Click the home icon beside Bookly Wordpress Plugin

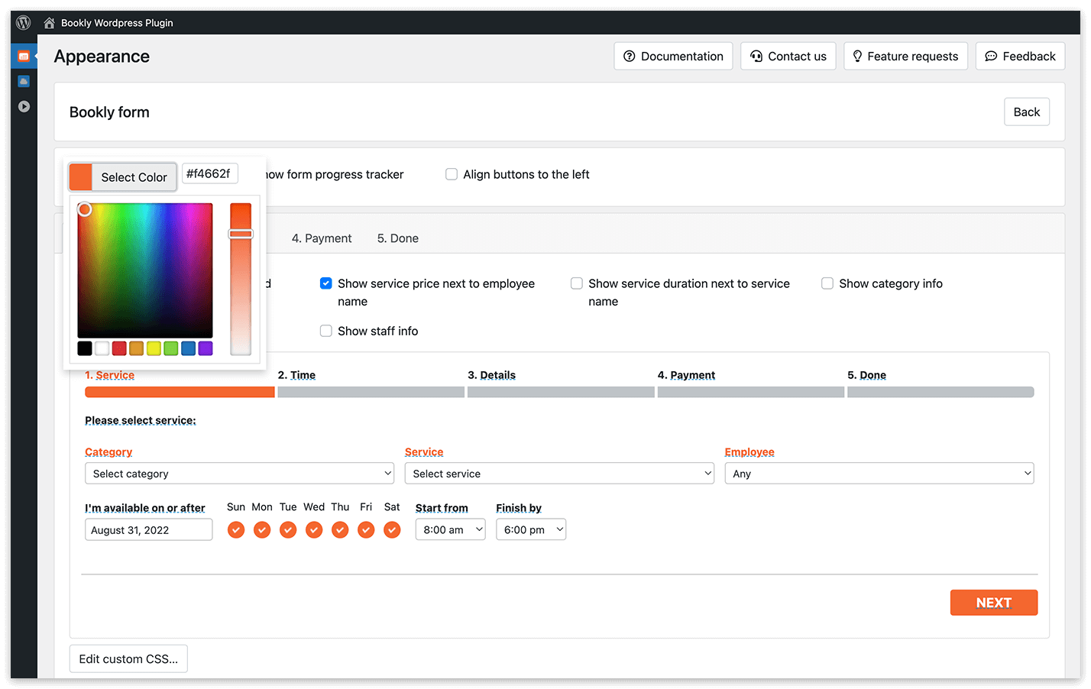tap(49, 23)
